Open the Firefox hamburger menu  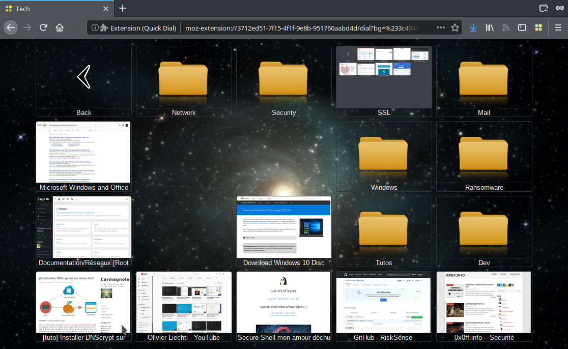click(x=558, y=27)
